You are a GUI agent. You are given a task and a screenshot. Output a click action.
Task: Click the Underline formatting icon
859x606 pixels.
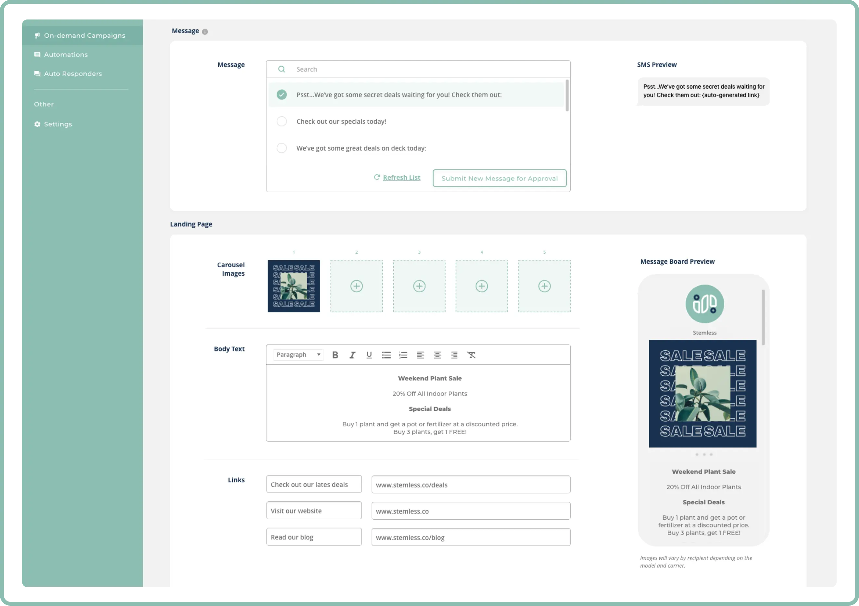pos(369,355)
